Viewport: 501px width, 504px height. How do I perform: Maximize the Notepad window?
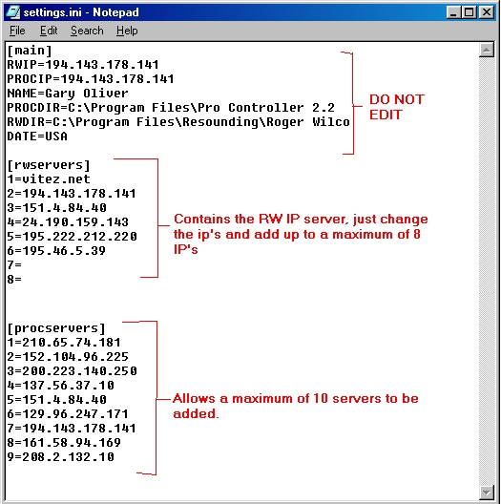coord(469,12)
